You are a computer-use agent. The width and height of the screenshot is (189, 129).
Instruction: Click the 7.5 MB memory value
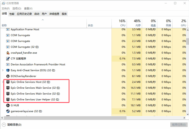[136, 59]
